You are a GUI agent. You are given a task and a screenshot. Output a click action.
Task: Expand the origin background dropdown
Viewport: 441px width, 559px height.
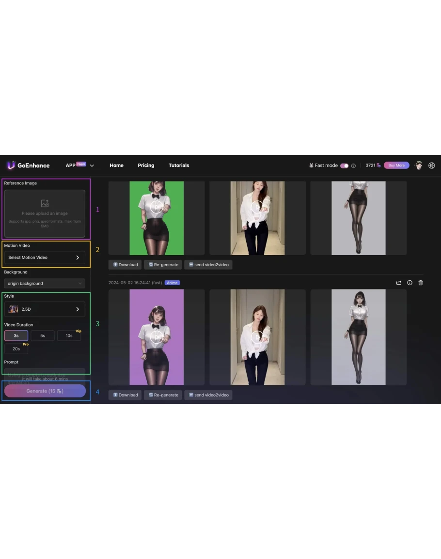click(45, 284)
